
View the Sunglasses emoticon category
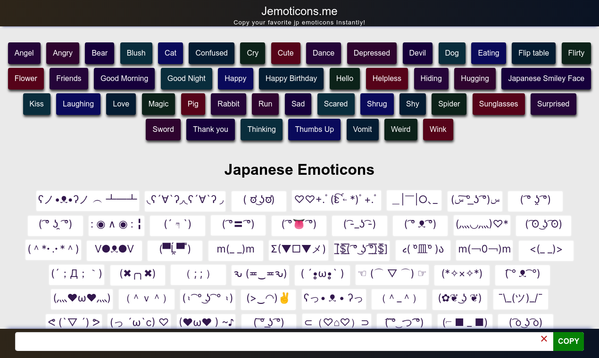[499, 104]
